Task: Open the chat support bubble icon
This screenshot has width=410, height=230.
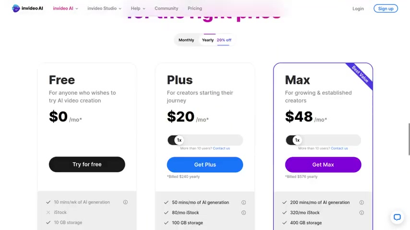Action: click(x=397, y=217)
